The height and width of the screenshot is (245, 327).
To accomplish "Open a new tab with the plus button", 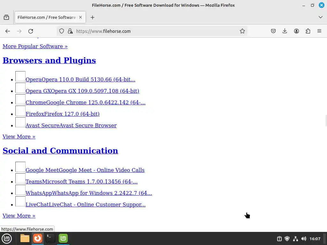I will click(x=92, y=18).
